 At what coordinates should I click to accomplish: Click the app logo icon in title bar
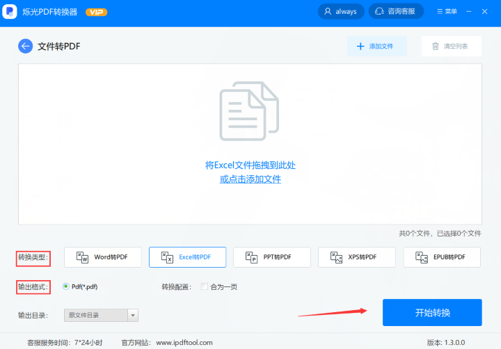tap(10, 11)
